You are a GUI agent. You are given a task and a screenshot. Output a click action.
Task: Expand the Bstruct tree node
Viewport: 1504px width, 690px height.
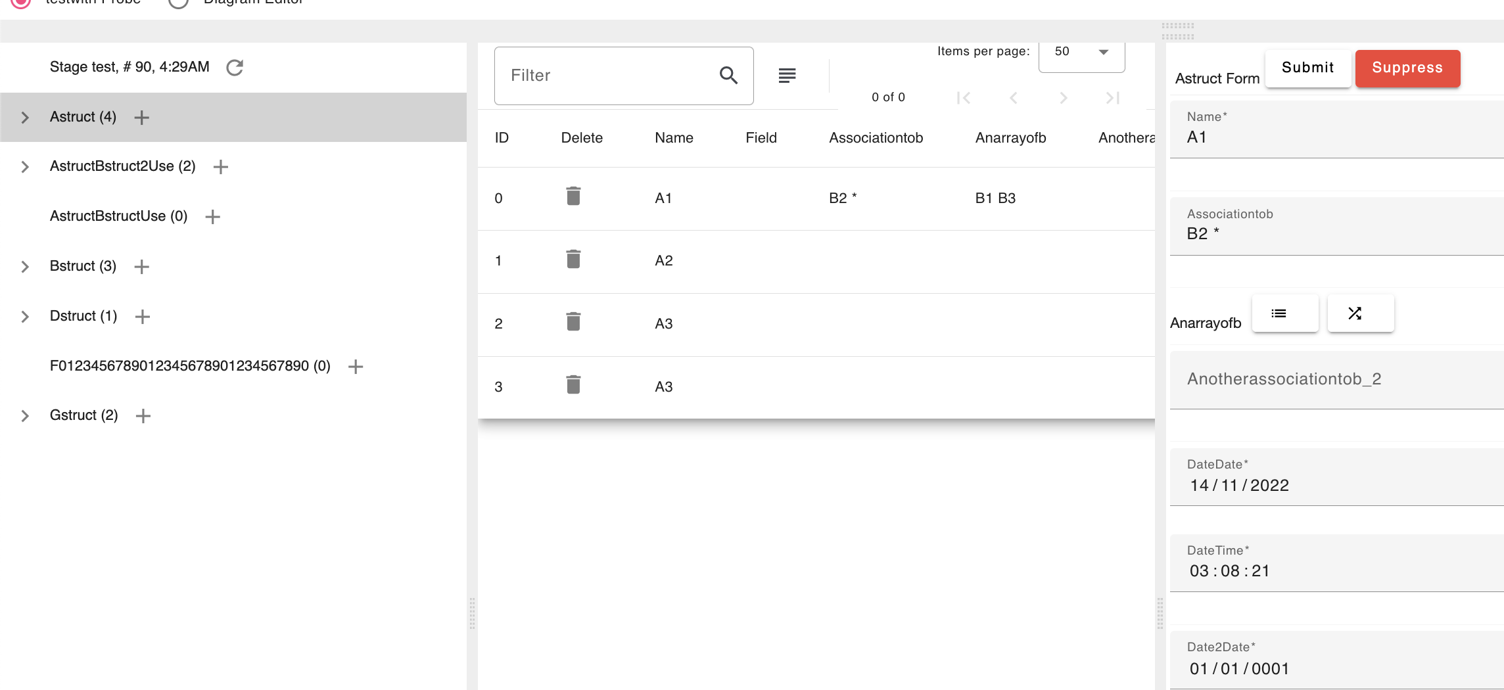[25, 266]
